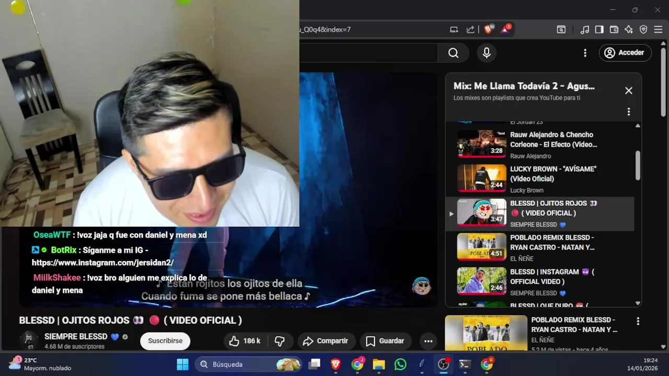Click Guardar to save video

(385, 341)
